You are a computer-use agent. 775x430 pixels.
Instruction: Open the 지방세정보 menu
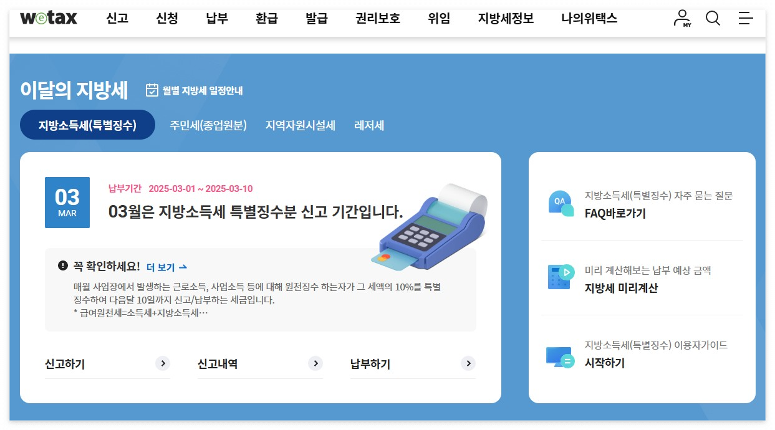pos(506,19)
